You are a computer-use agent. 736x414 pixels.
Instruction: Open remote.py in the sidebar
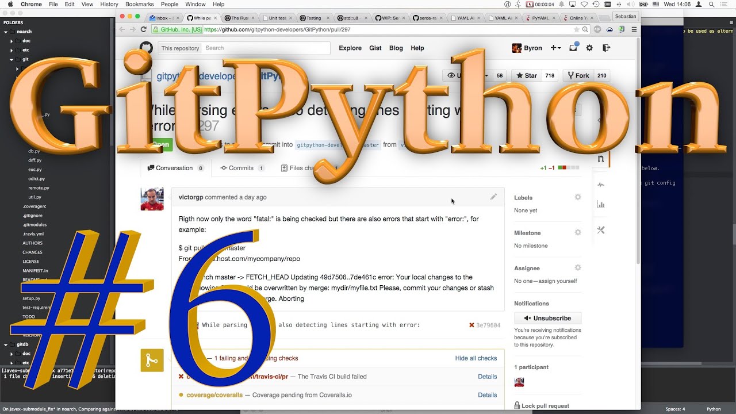point(39,188)
